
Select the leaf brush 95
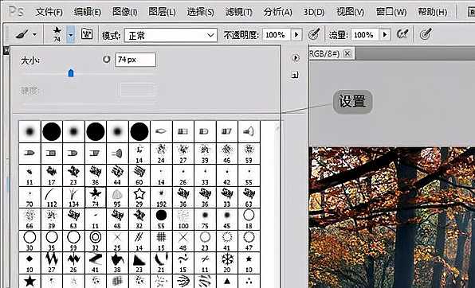(x=117, y=197)
